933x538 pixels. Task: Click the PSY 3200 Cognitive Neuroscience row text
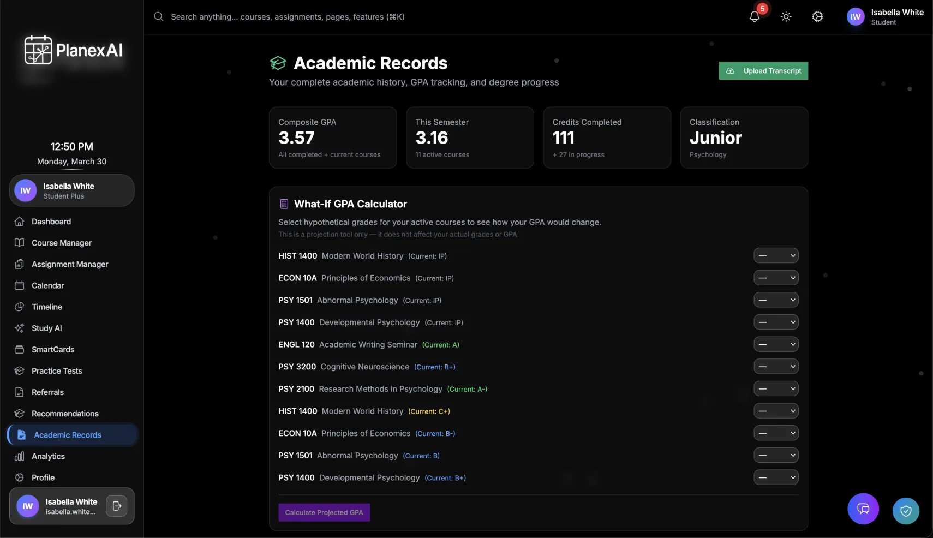367,367
